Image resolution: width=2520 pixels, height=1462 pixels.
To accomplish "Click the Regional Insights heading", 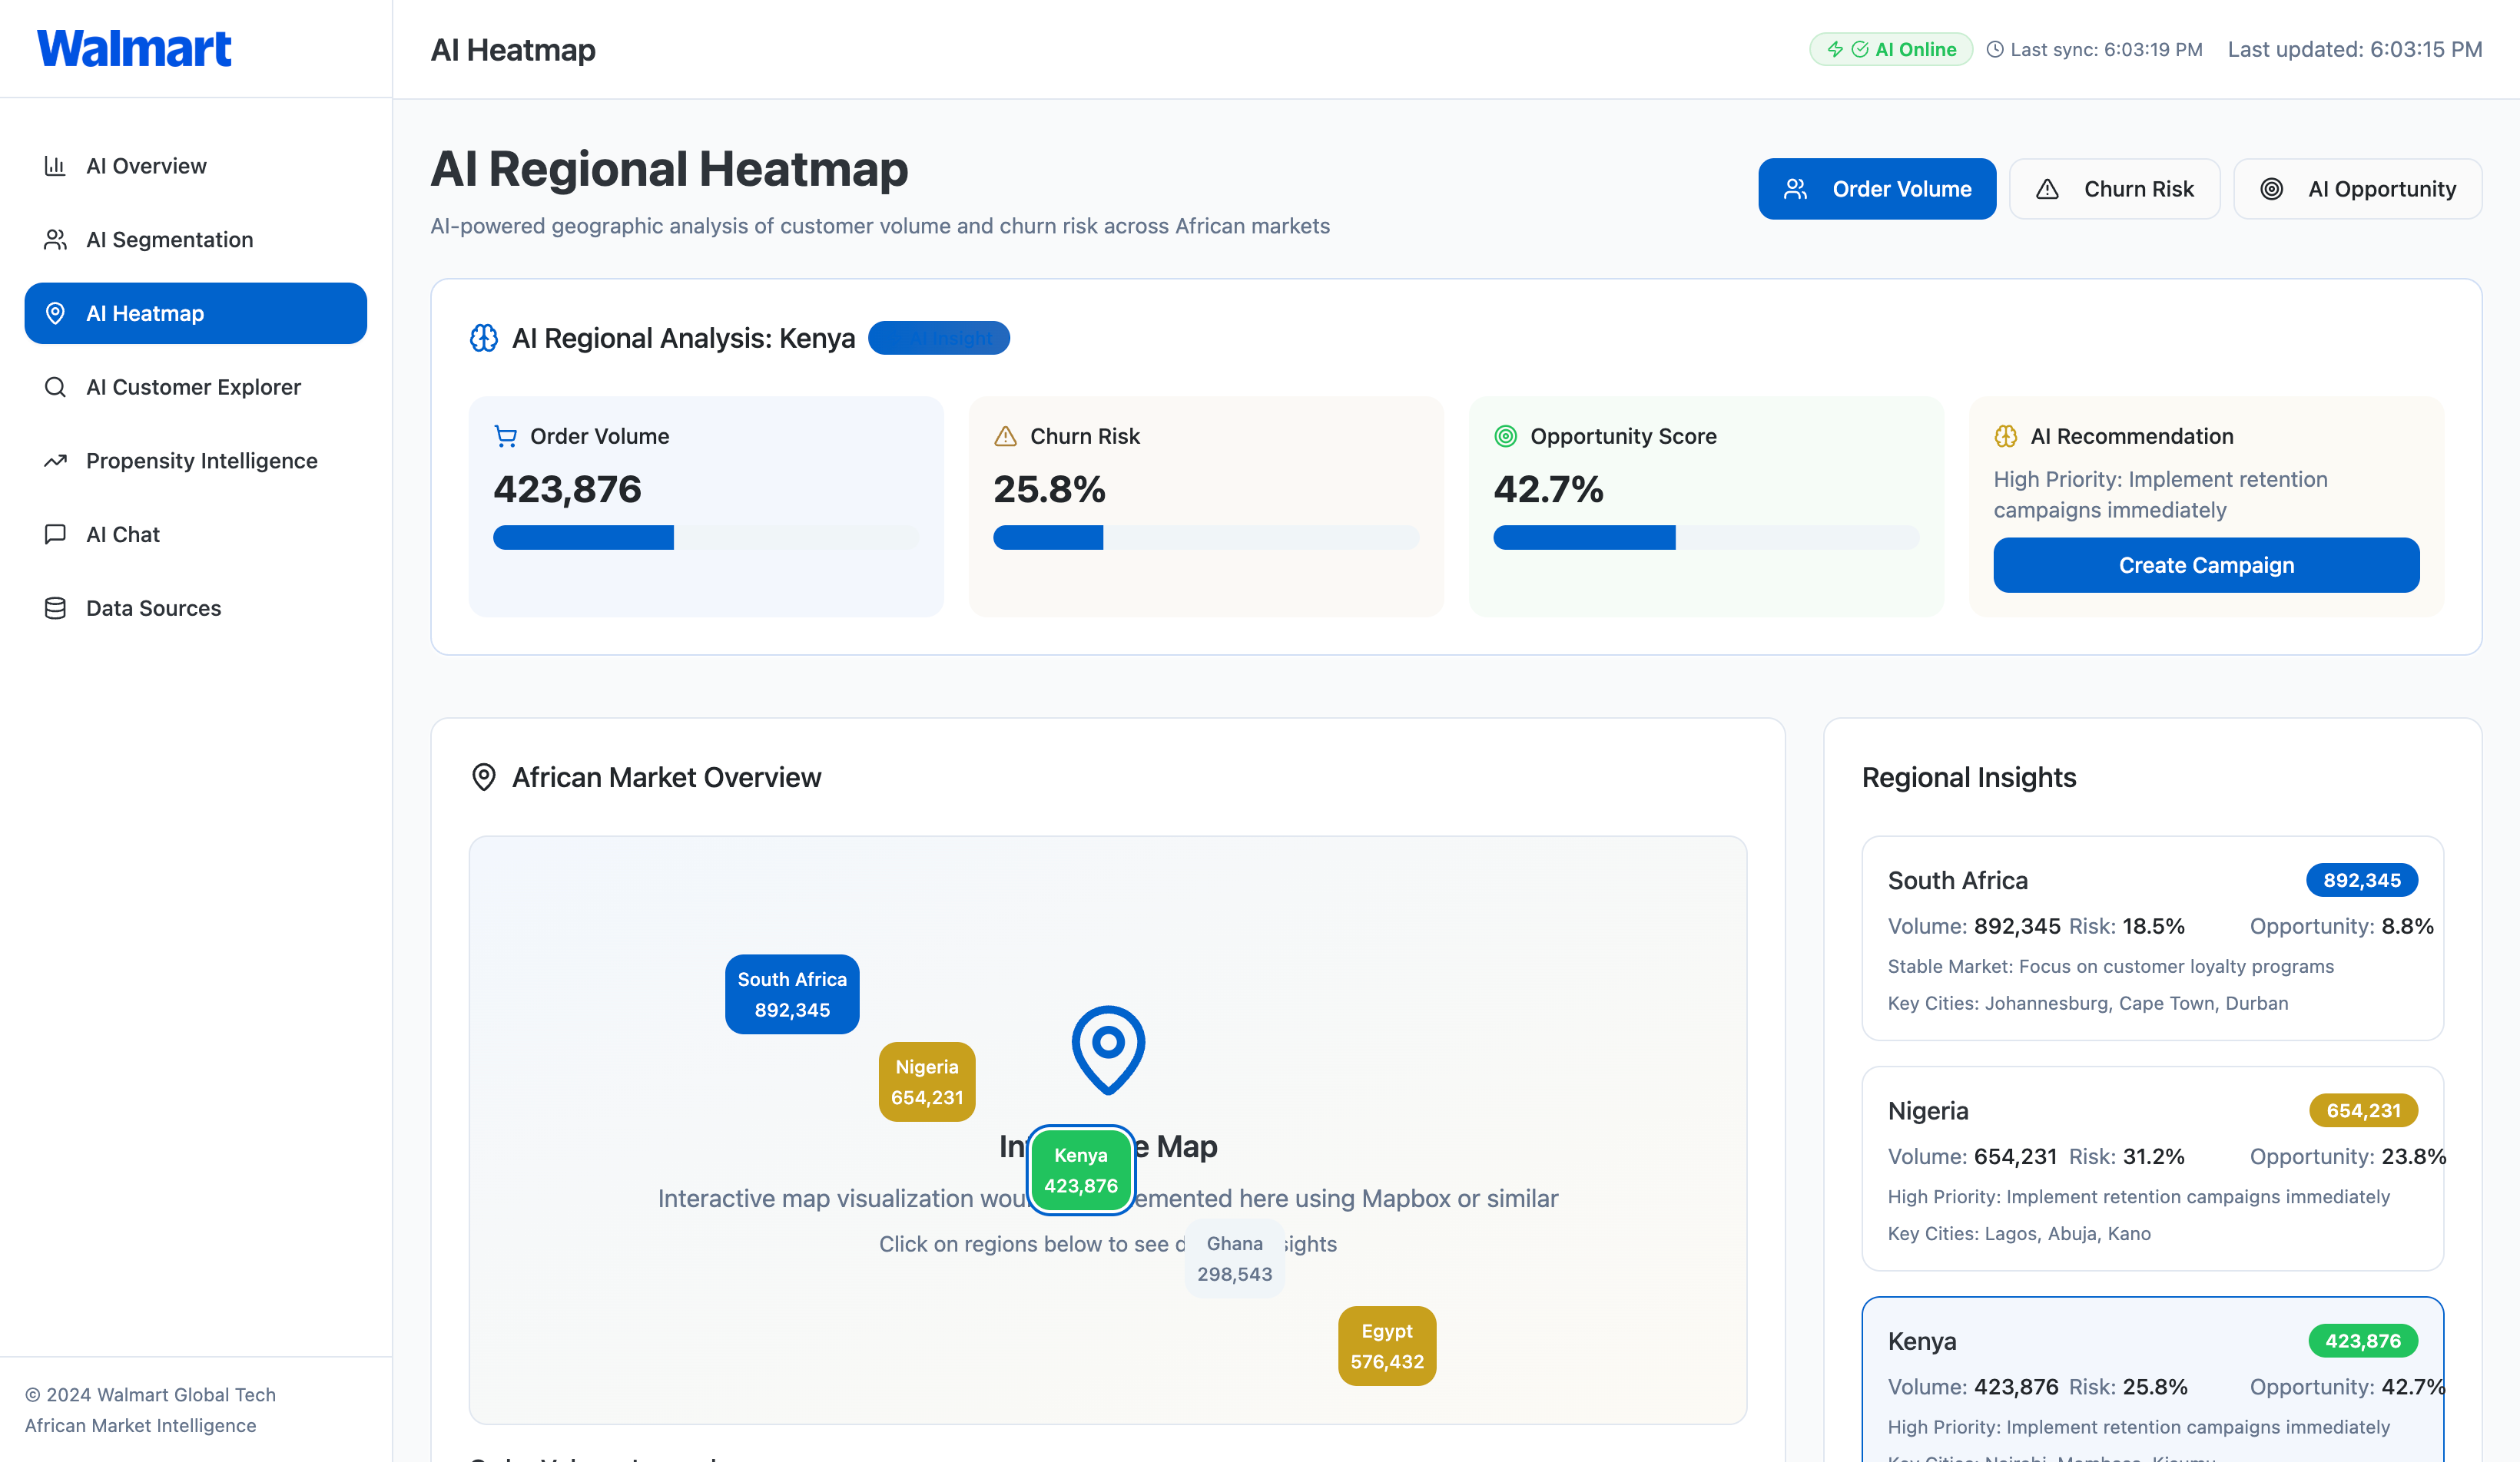I will (x=1969, y=778).
